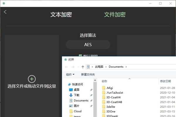Sort files by 名称 column
176x117 pixels.
tap(104, 81)
